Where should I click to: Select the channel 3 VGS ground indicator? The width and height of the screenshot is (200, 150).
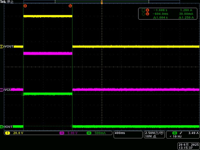[2, 90]
